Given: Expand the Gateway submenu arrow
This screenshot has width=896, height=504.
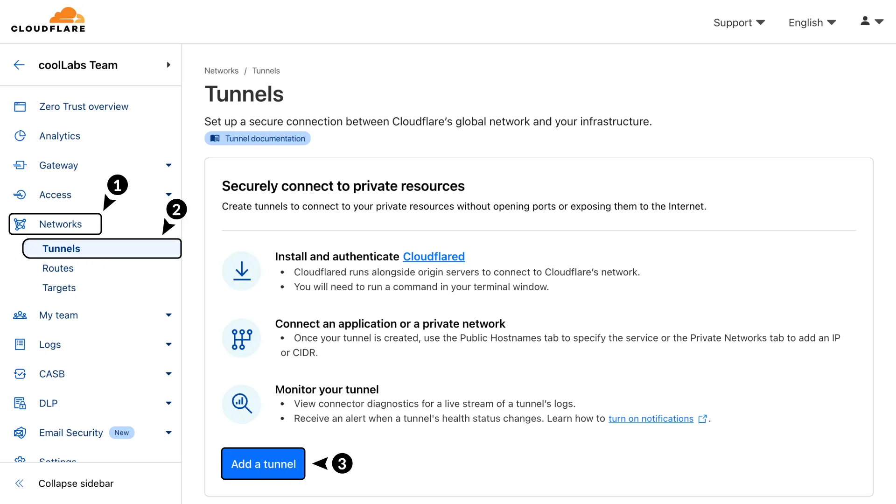Looking at the screenshot, I should [168, 165].
